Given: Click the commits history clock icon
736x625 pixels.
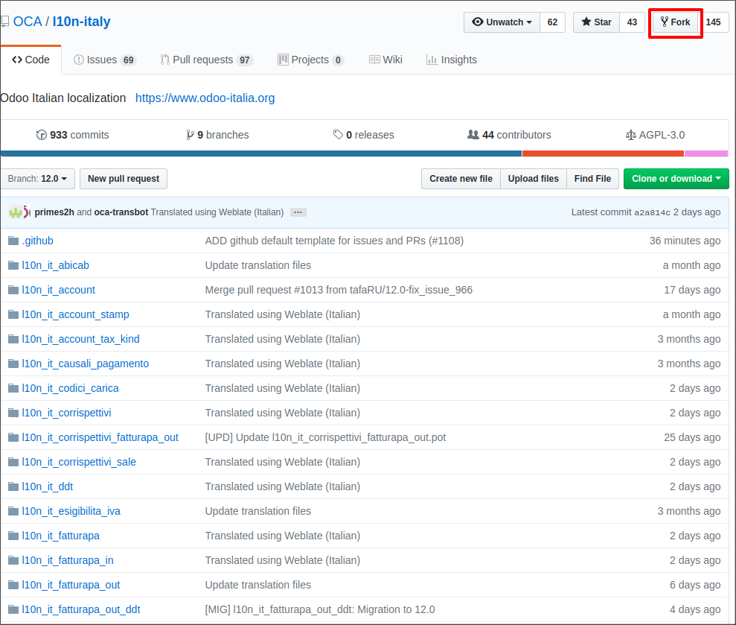Looking at the screenshot, I should (x=42, y=135).
